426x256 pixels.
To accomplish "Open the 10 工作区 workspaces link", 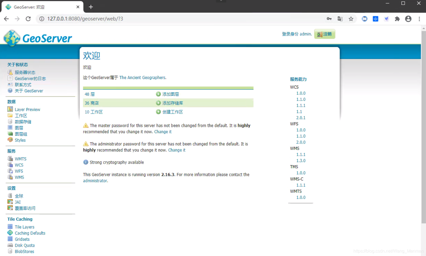I will [94, 112].
